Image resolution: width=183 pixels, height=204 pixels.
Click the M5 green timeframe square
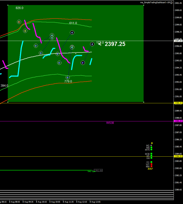click(x=151, y=148)
